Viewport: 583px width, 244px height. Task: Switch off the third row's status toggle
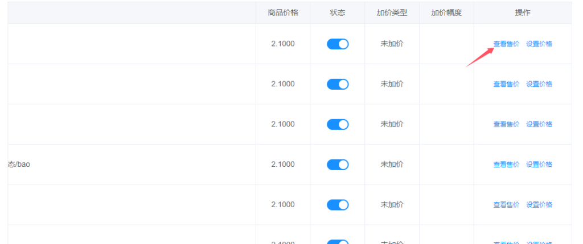point(338,124)
